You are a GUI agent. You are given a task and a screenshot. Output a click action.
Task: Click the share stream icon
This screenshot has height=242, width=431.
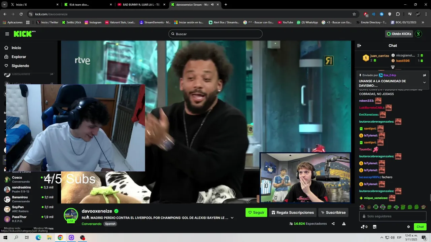click(x=333, y=224)
